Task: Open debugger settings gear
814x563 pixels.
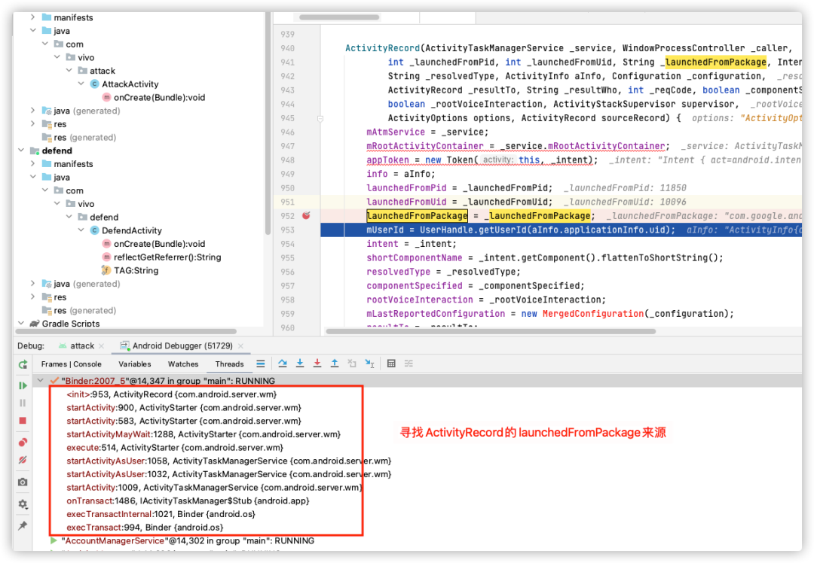Action: click(23, 504)
